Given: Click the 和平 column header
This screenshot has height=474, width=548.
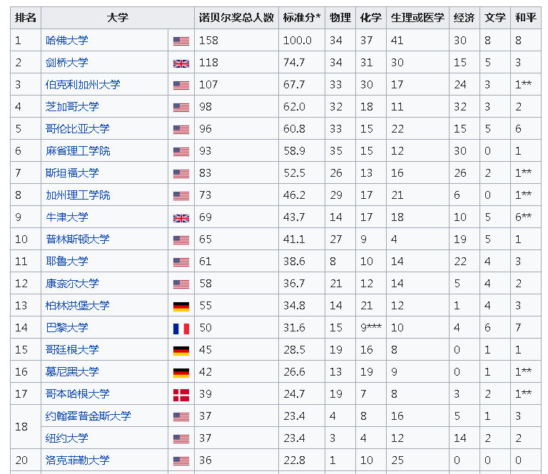Looking at the screenshot, I should point(526,17).
